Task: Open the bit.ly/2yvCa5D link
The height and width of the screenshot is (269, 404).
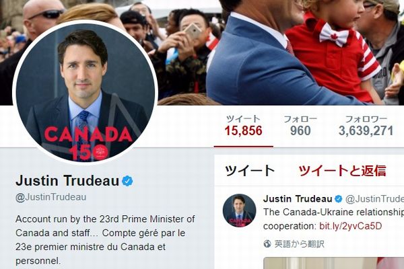Action: pyautogui.click(x=350, y=226)
